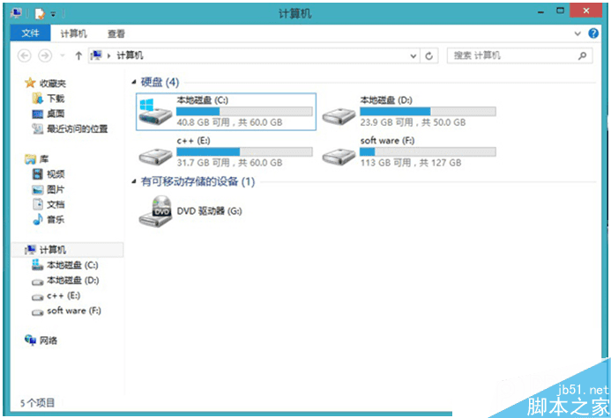Click the C: drive usage bar
The height and width of the screenshot is (418, 611).
(244, 112)
